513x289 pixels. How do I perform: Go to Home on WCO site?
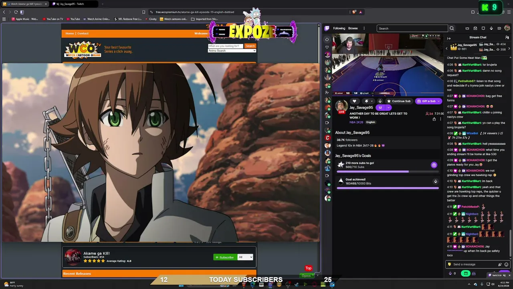pos(70,33)
